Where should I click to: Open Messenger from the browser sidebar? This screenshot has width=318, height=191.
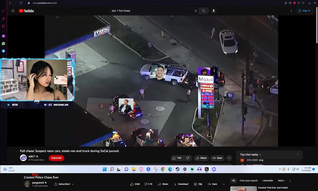(3, 36)
